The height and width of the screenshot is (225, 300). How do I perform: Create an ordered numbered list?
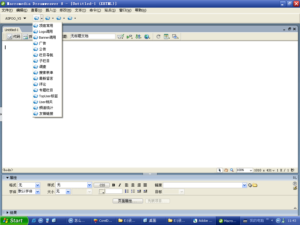133,191
